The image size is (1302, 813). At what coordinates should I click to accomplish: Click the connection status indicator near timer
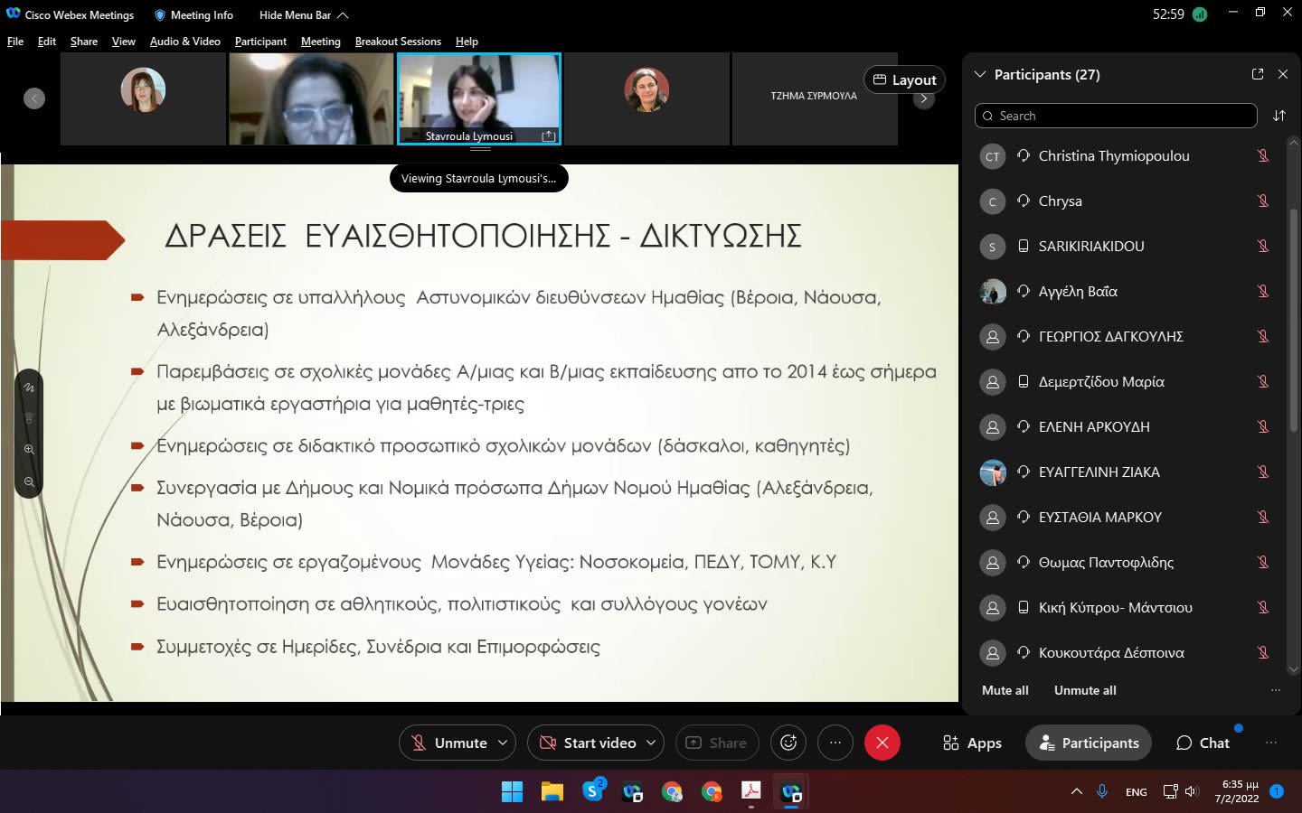[x=1200, y=14]
